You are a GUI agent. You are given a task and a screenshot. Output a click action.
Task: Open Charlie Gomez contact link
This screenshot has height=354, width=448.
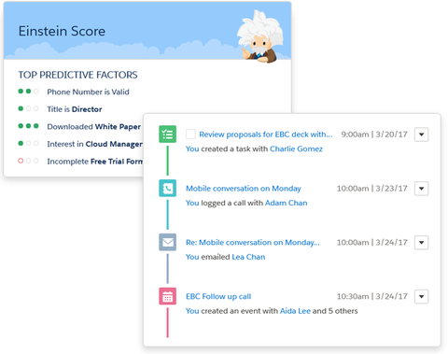click(x=296, y=149)
